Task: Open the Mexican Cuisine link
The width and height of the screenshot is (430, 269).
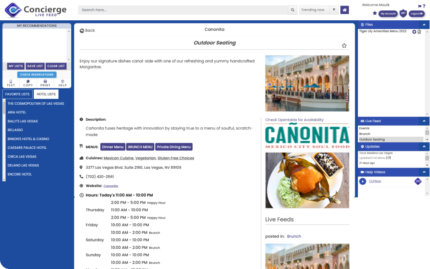Action: point(119,158)
